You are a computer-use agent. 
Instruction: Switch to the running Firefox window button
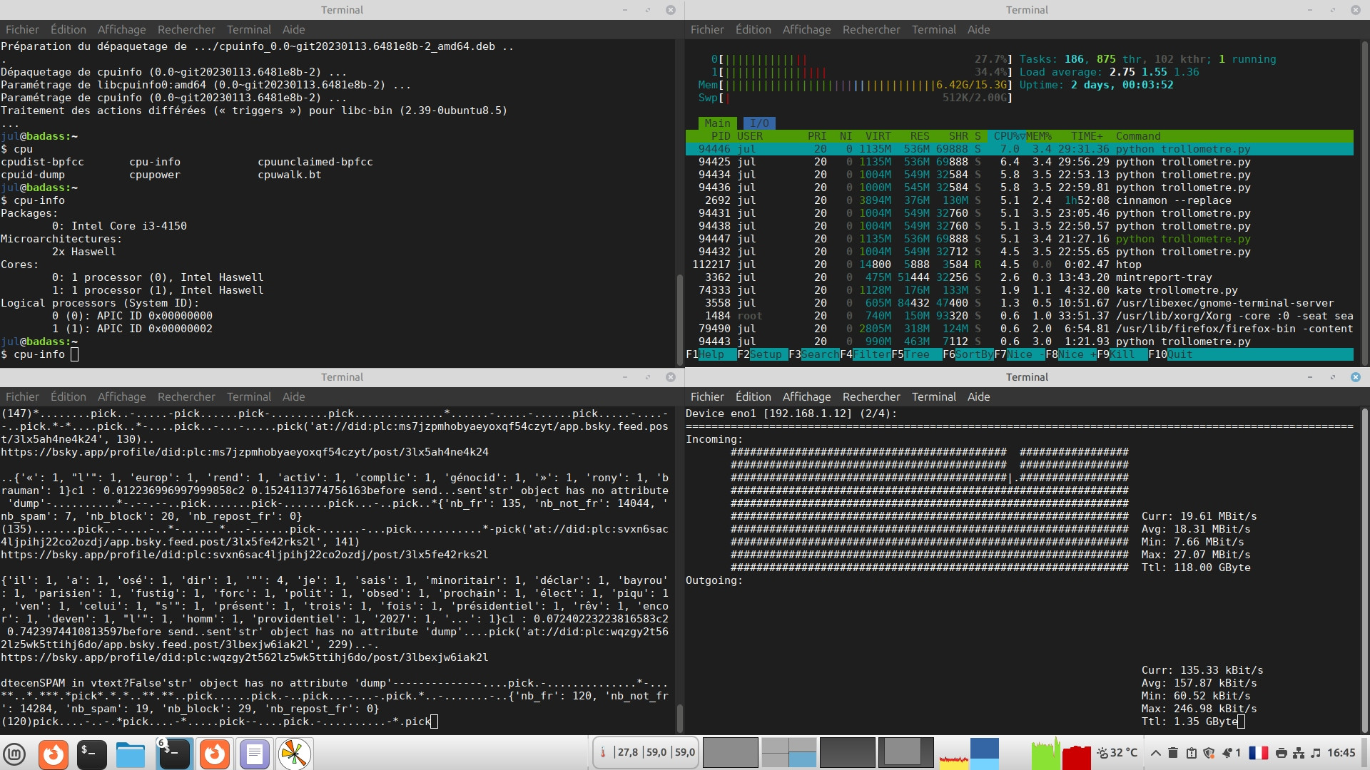click(x=215, y=754)
